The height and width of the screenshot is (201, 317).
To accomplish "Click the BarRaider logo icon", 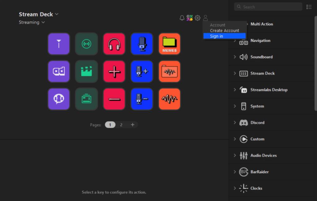I will [244, 172].
